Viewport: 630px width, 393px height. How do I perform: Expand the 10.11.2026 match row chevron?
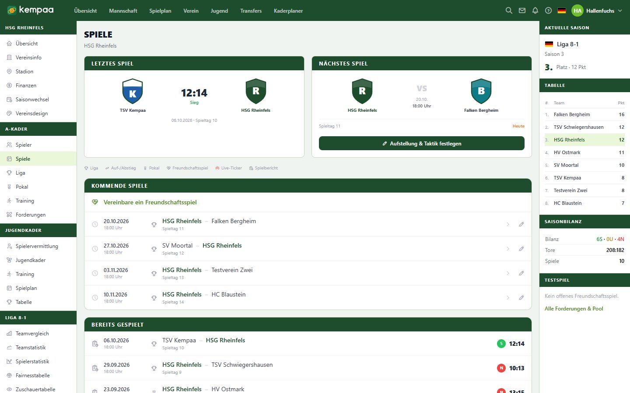tap(508, 298)
